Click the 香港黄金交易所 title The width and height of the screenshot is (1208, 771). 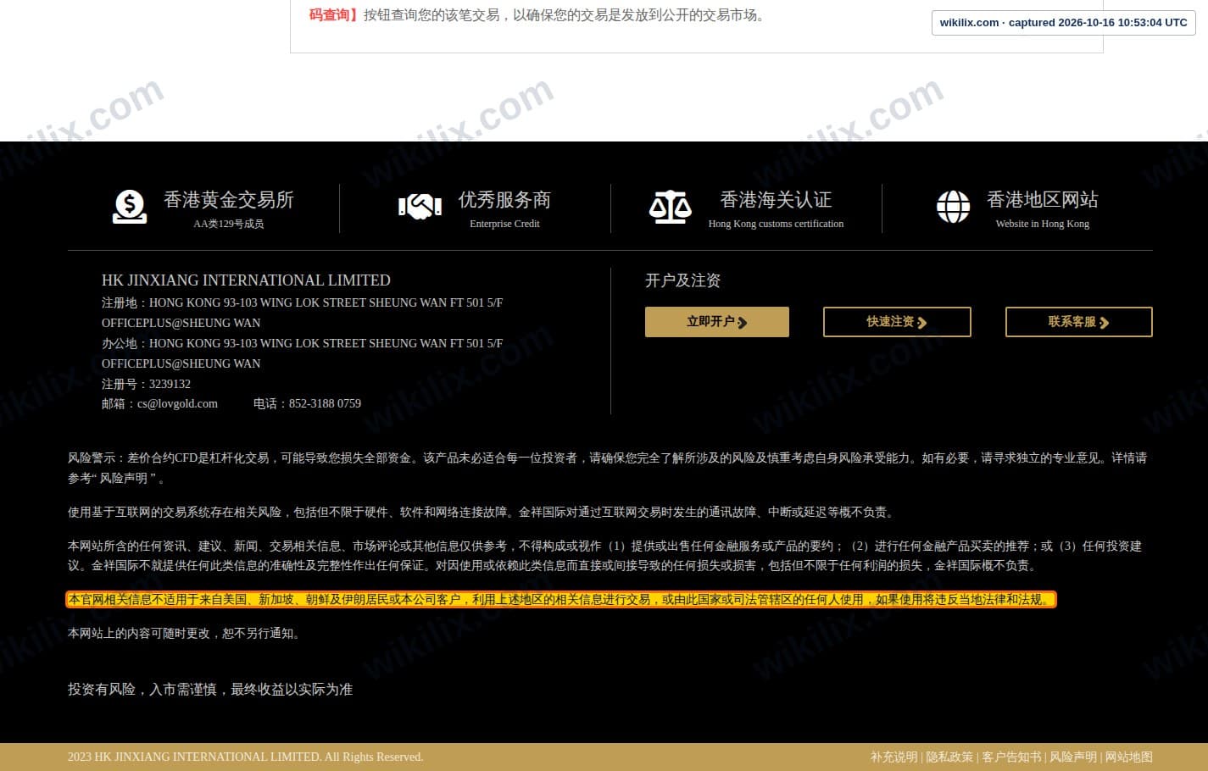click(x=229, y=200)
